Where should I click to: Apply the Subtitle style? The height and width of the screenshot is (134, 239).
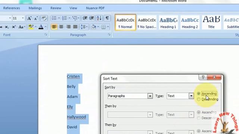pyautogui.click(x=231, y=22)
